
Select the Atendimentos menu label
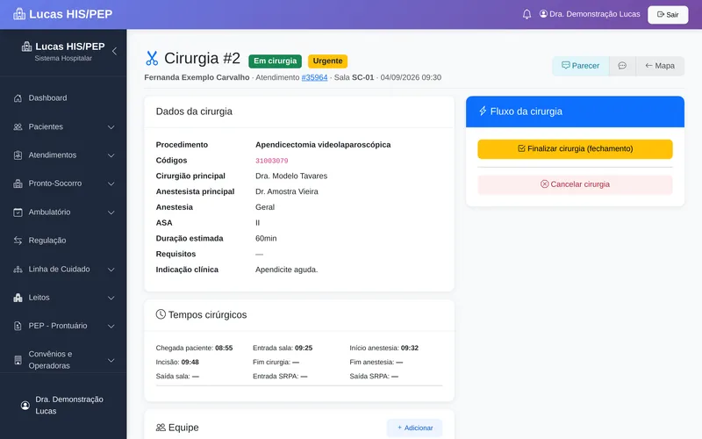tap(53, 155)
